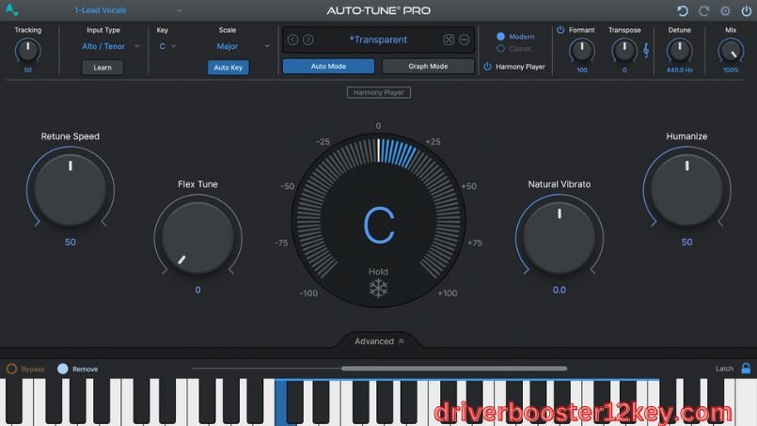757x426 pixels.
Task: Click the Mix knob
Action: [x=731, y=51]
